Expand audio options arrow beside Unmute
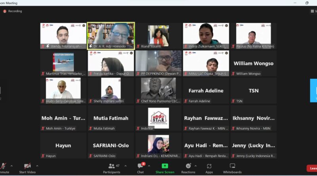The height and width of the screenshot is (176, 317). pos(11,166)
